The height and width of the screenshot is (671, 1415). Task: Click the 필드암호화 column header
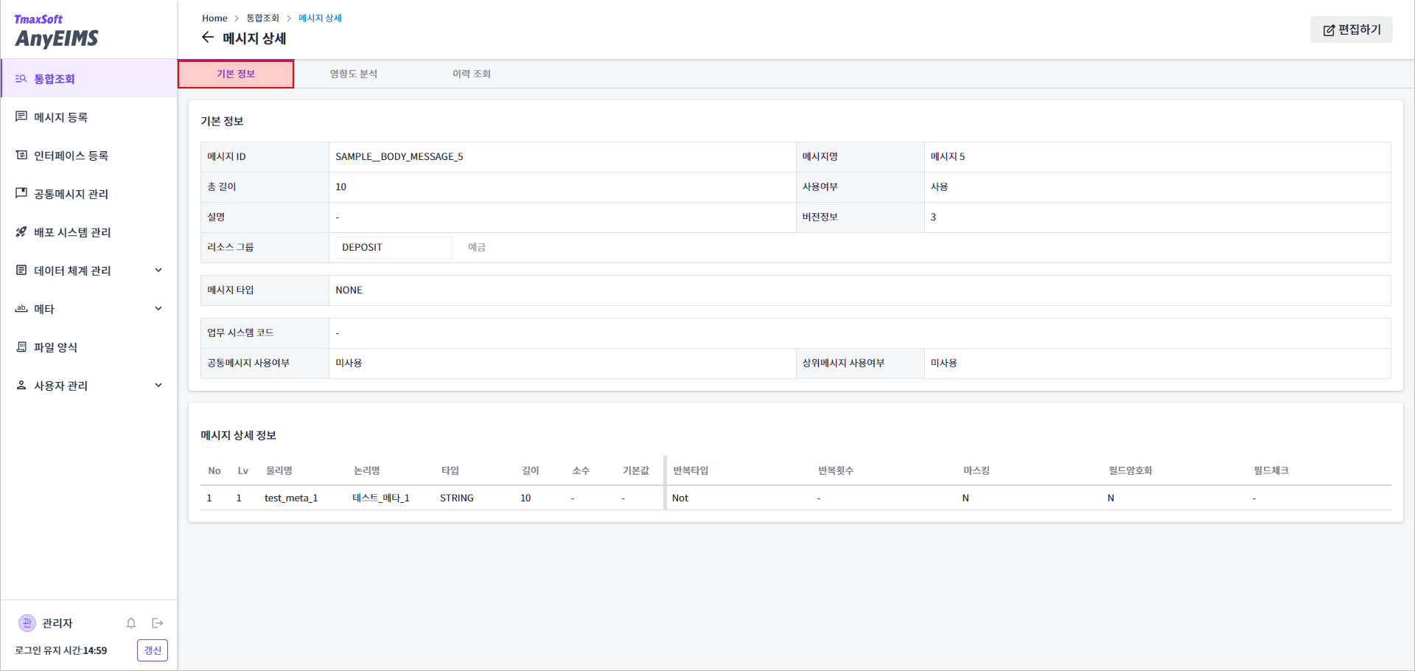[x=1131, y=470]
